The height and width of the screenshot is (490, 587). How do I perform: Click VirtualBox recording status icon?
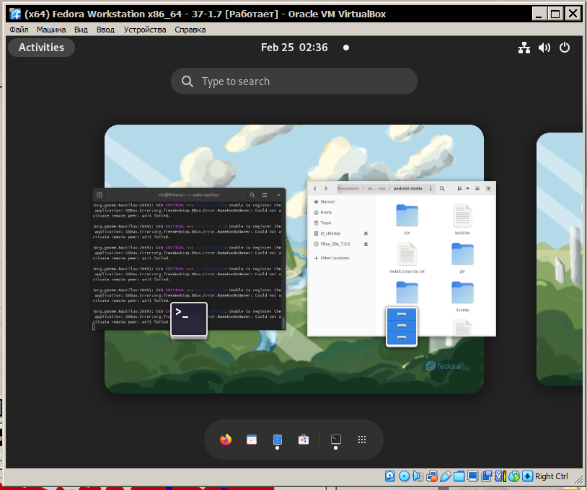click(x=487, y=476)
